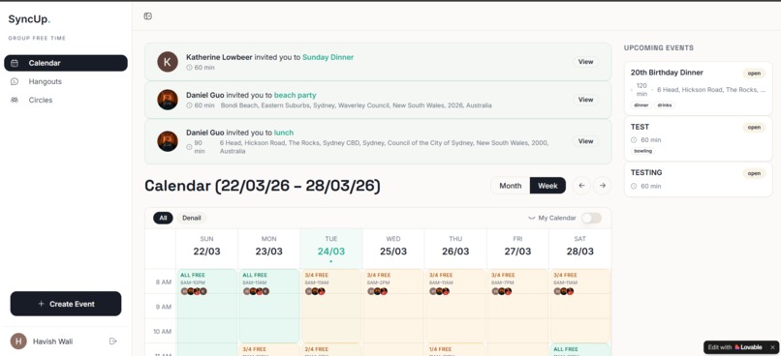Click the open badge on 20th Birthday Dinner

[x=754, y=74]
